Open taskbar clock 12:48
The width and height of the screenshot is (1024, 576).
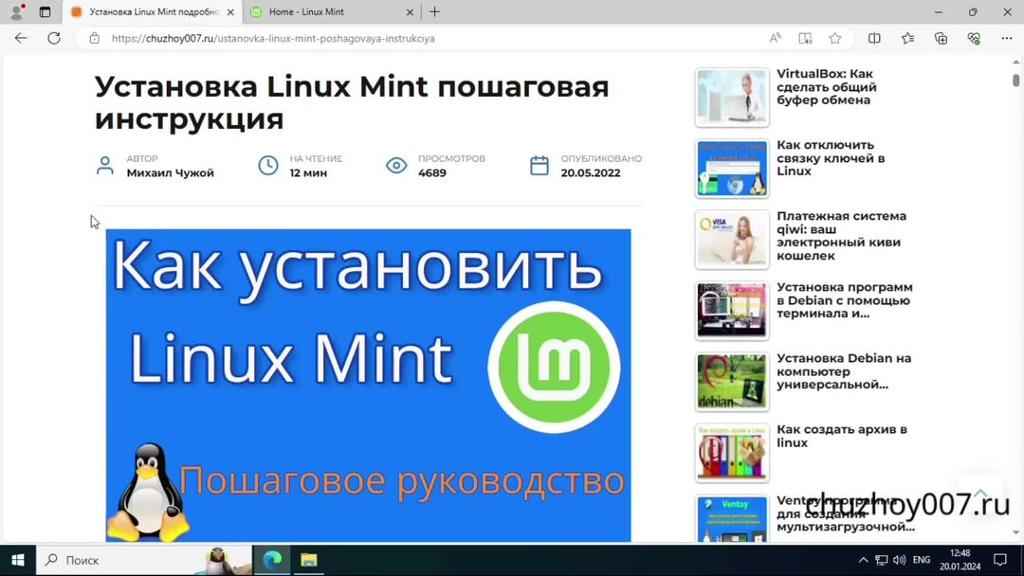960,560
